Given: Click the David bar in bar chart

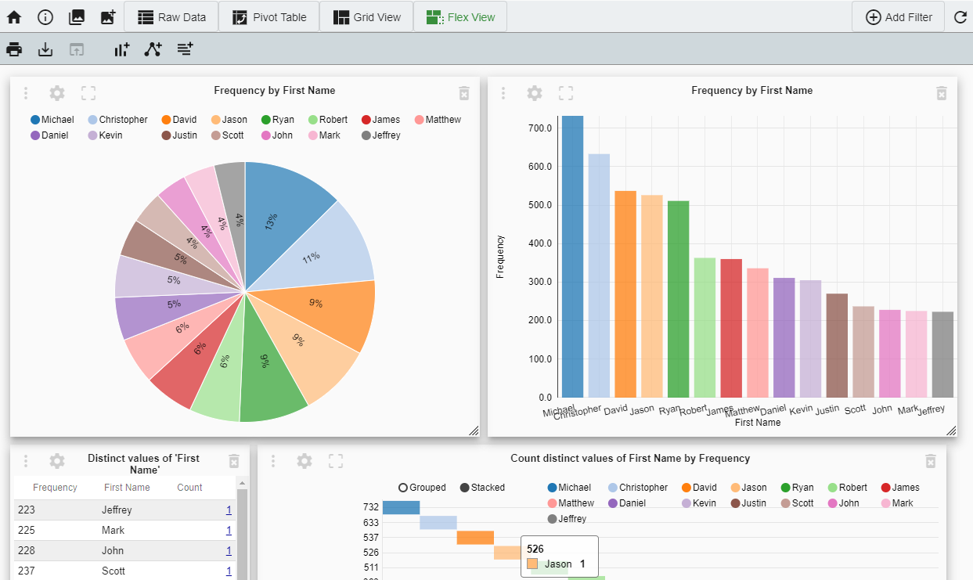Looking at the screenshot, I should click(x=625, y=294).
